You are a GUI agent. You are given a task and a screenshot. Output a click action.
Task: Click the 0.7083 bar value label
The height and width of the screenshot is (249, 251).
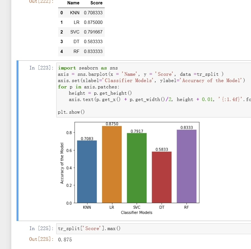pyautogui.click(x=87, y=139)
